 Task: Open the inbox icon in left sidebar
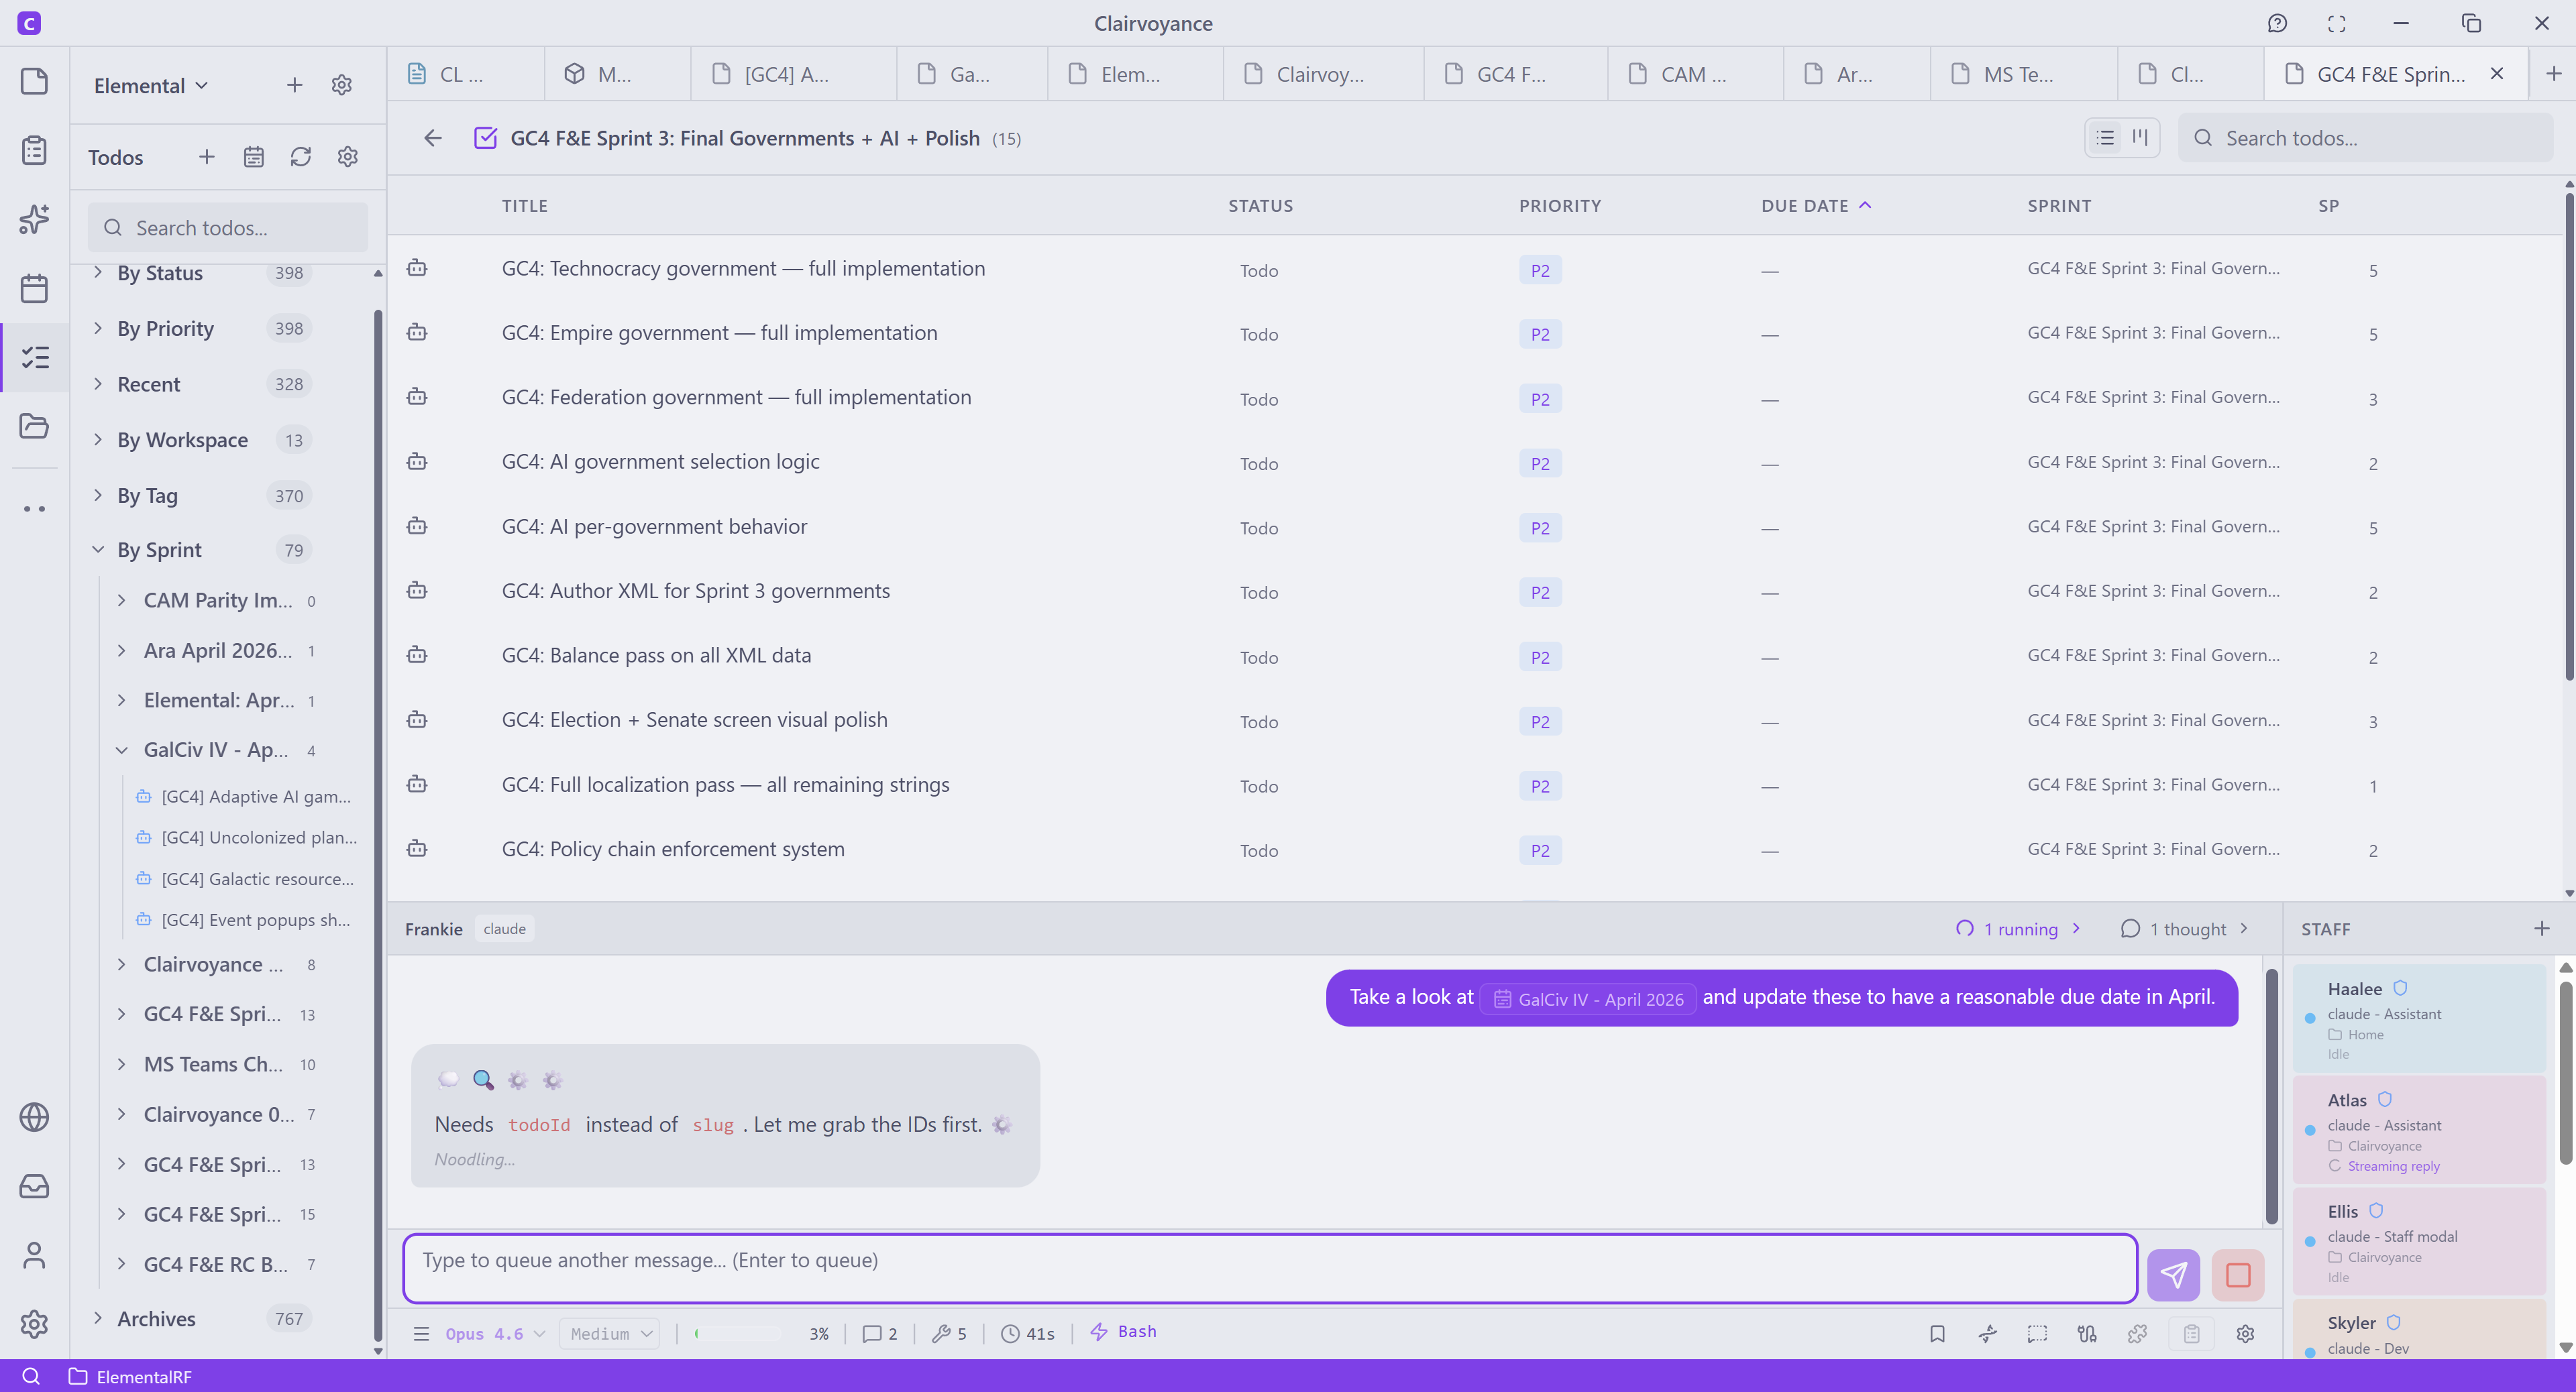tap(34, 1186)
